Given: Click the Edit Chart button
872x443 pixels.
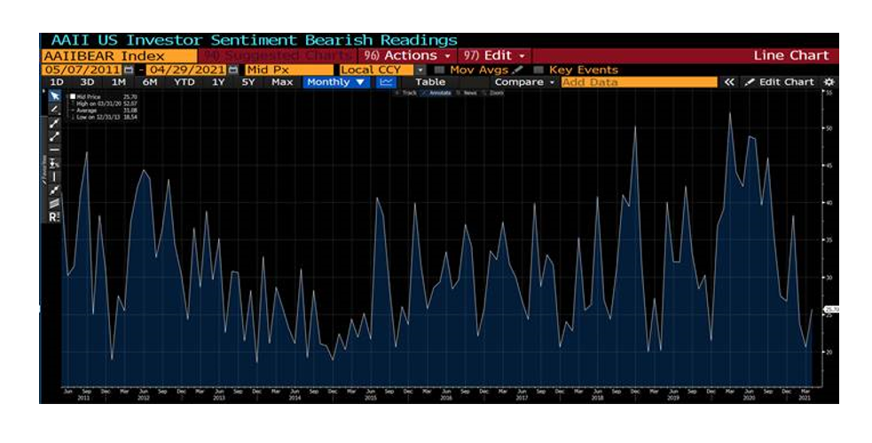Looking at the screenshot, I should [781, 82].
